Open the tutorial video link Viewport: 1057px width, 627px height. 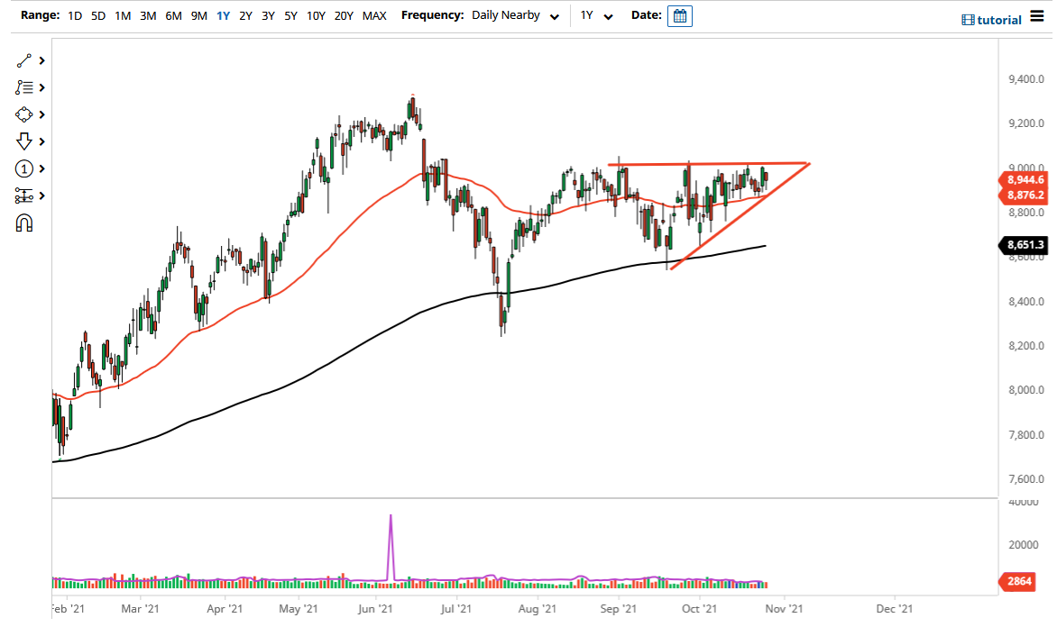click(x=991, y=20)
